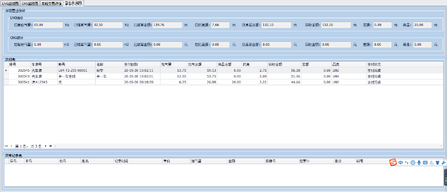Click the LNG settled amount field 139.76
Image resolution: width=447 pixels, height=192 pixels.
(x=167, y=25)
